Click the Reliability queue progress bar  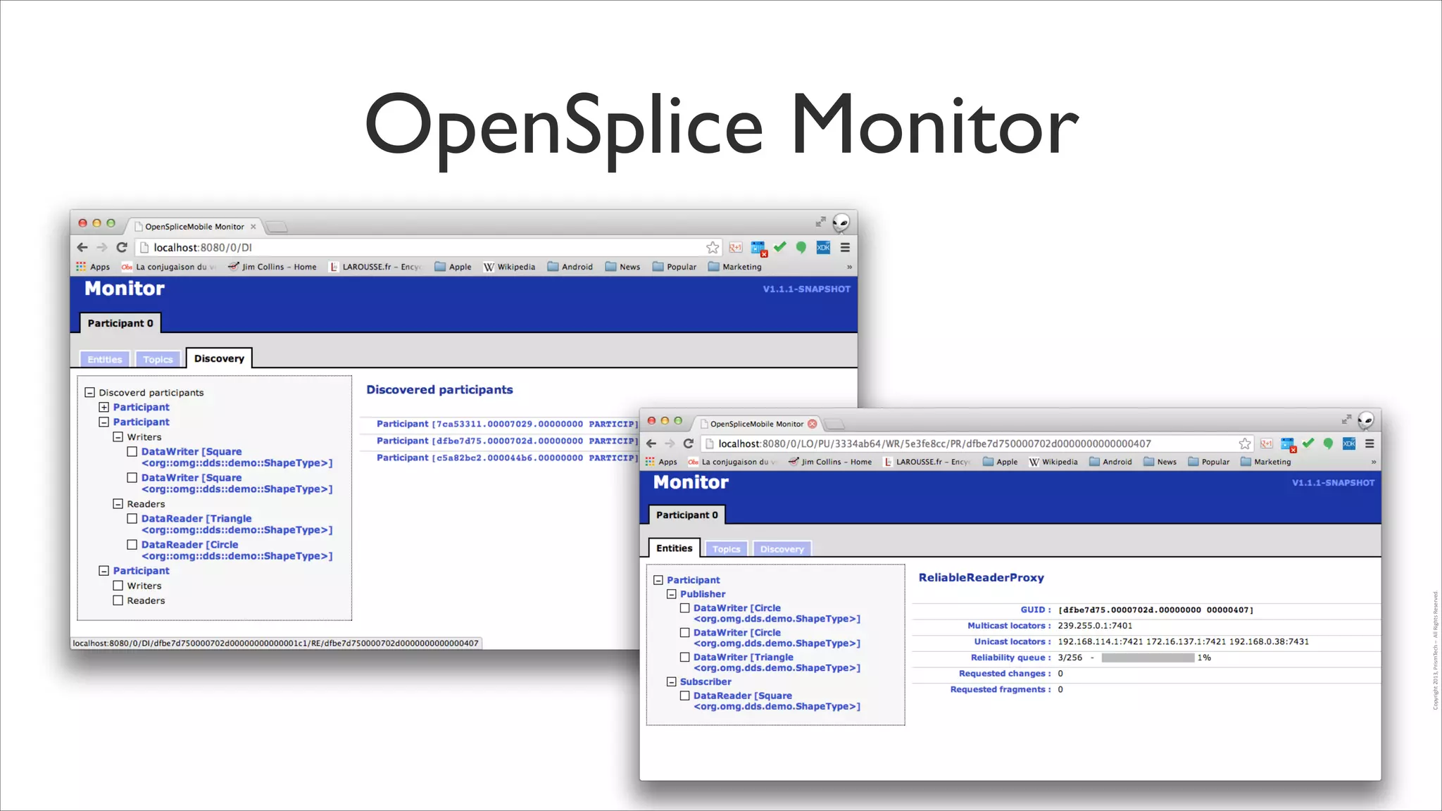point(1148,658)
